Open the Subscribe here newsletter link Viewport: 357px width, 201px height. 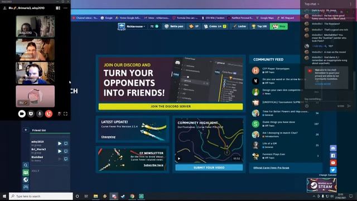153,165
